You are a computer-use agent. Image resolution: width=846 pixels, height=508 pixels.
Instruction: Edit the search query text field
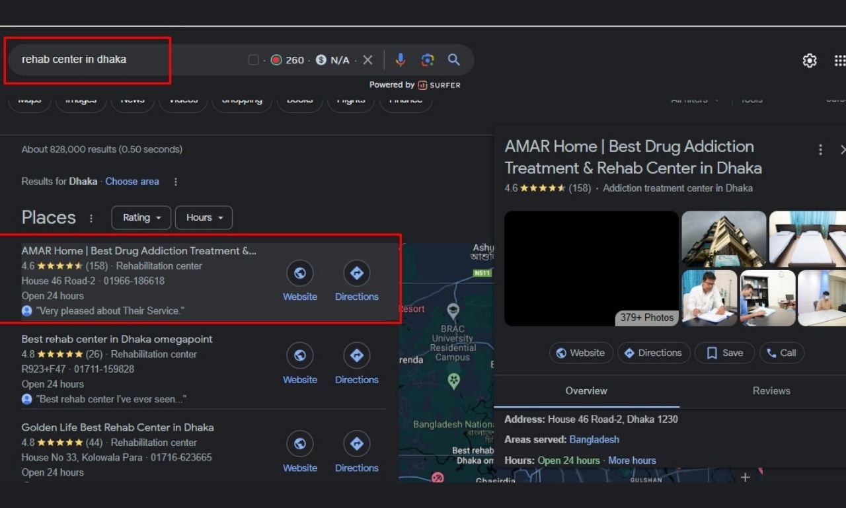tap(126, 59)
